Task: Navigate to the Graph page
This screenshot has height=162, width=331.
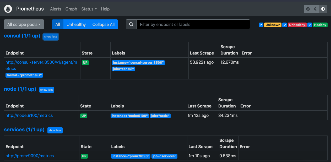Action: 71,9
